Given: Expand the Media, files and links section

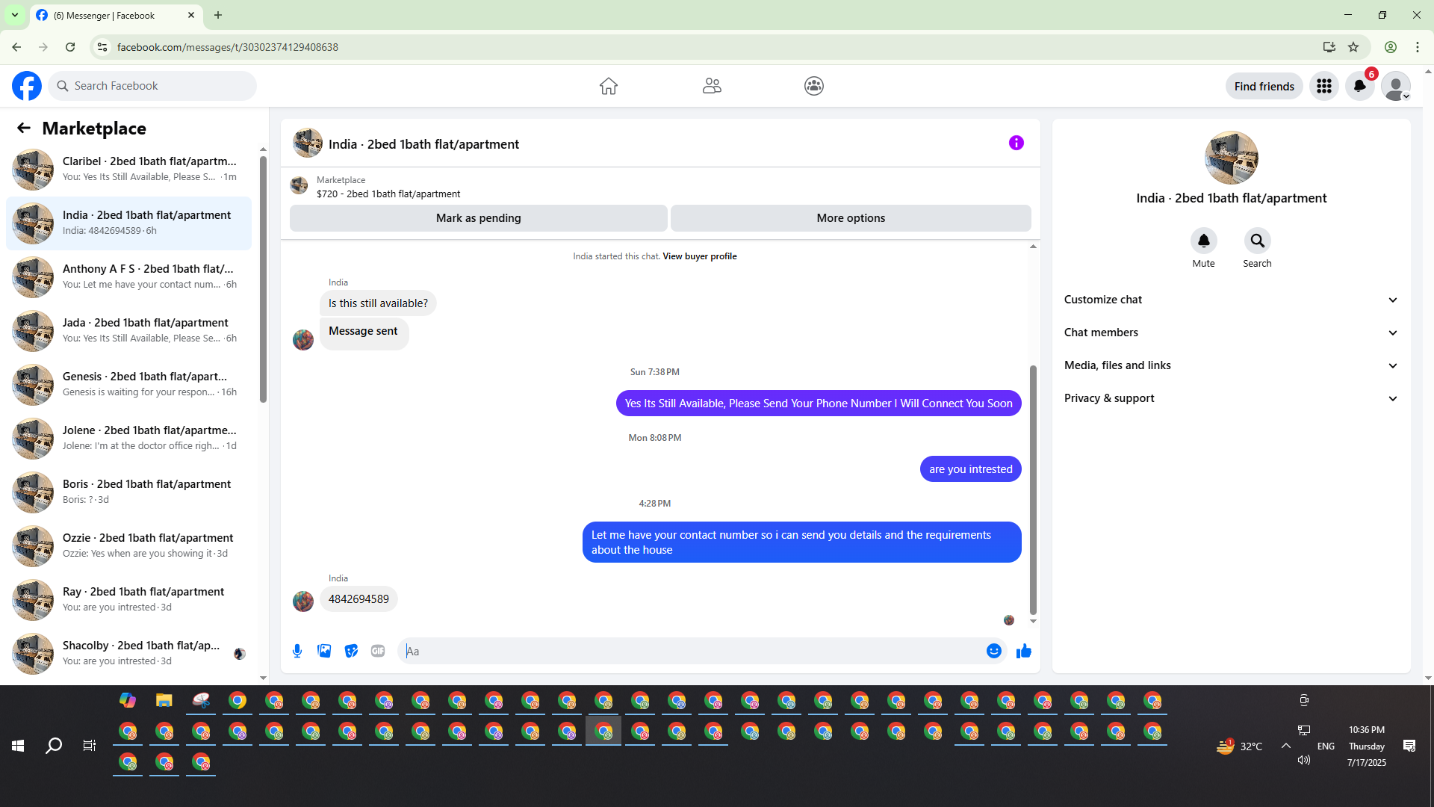Looking at the screenshot, I should tap(1232, 365).
